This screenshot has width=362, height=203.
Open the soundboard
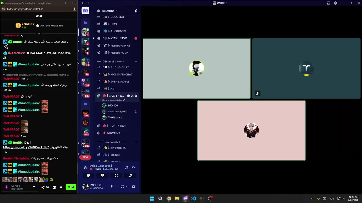pos(130,175)
